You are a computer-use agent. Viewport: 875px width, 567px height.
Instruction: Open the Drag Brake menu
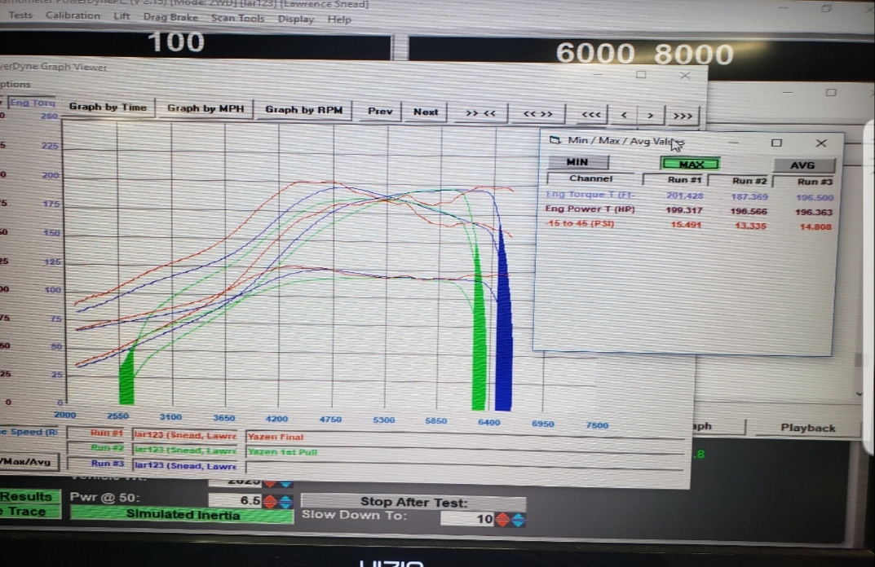[x=170, y=17]
